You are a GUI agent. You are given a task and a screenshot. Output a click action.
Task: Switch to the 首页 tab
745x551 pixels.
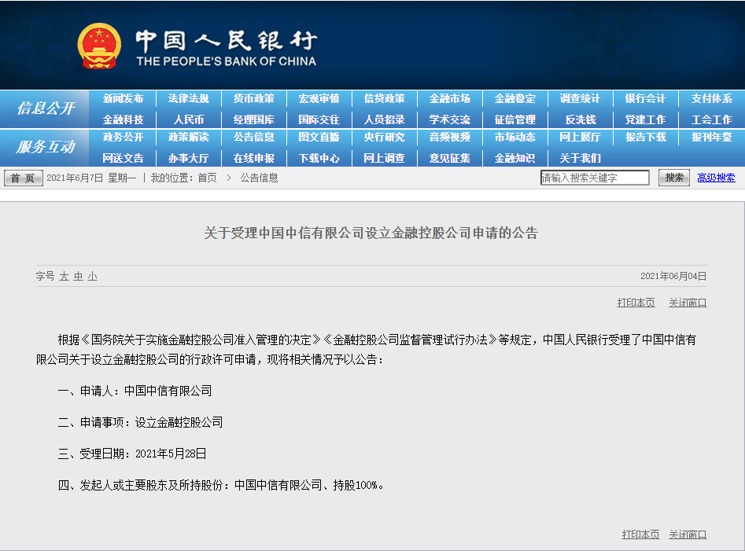click(x=22, y=178)
